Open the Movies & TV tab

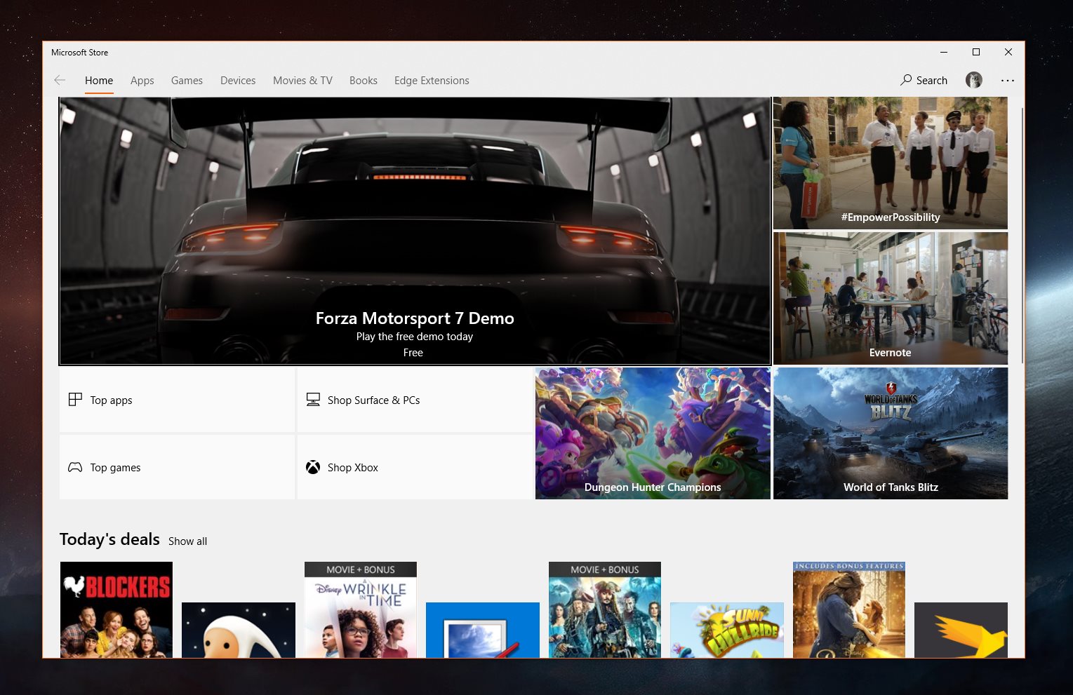(x=302, y=81)
